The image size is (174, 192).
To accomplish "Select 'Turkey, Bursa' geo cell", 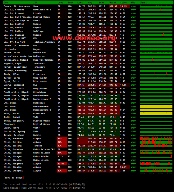I will coord(12,78).
